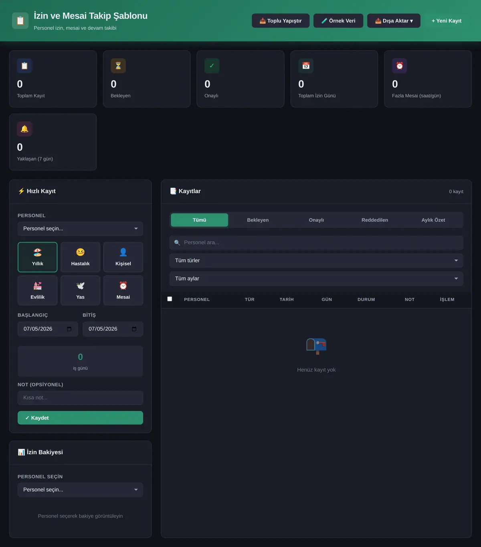Open the İzin Bakiyesi personel dropdown
The height and width of the screenshot is (547, 481).
click(80, 490)
